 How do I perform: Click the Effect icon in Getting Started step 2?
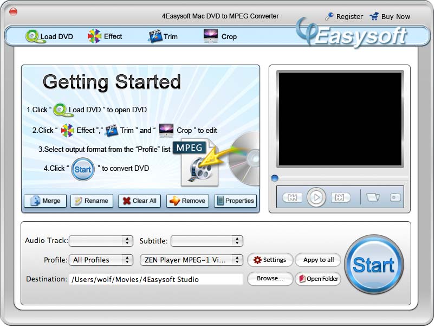pos(67,130)
